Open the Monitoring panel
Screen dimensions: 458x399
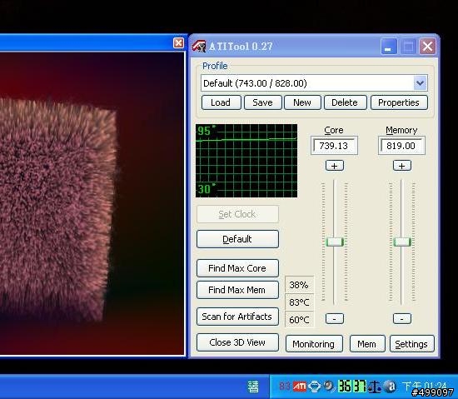(314, 344)
